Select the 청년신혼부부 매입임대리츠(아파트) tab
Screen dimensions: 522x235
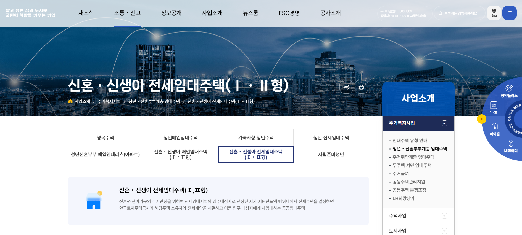coord(105,155)
